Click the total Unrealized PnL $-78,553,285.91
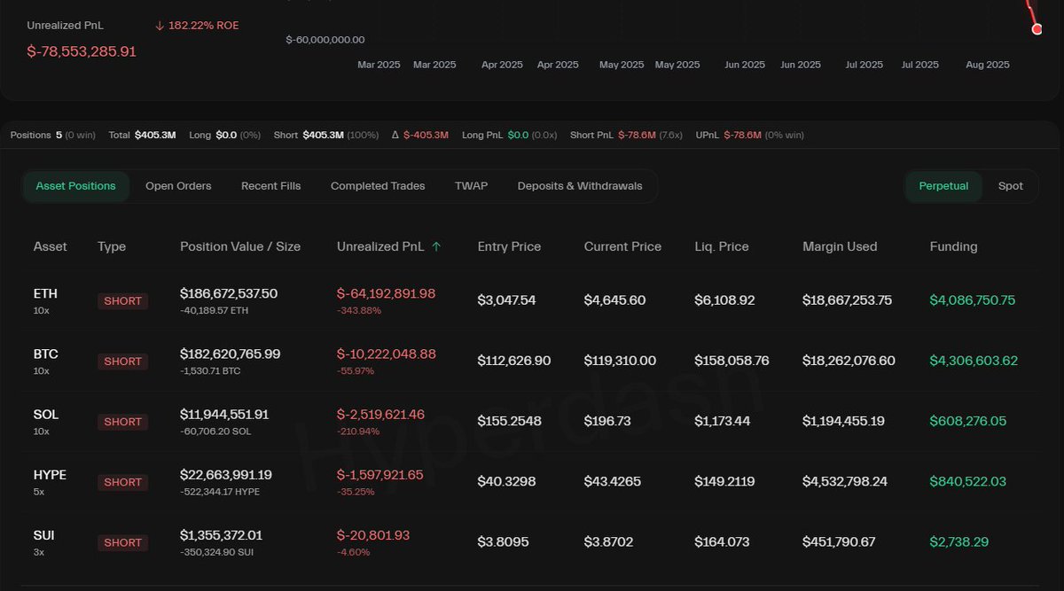This screenshot has width=1064, height=591. tap(82, 51)
